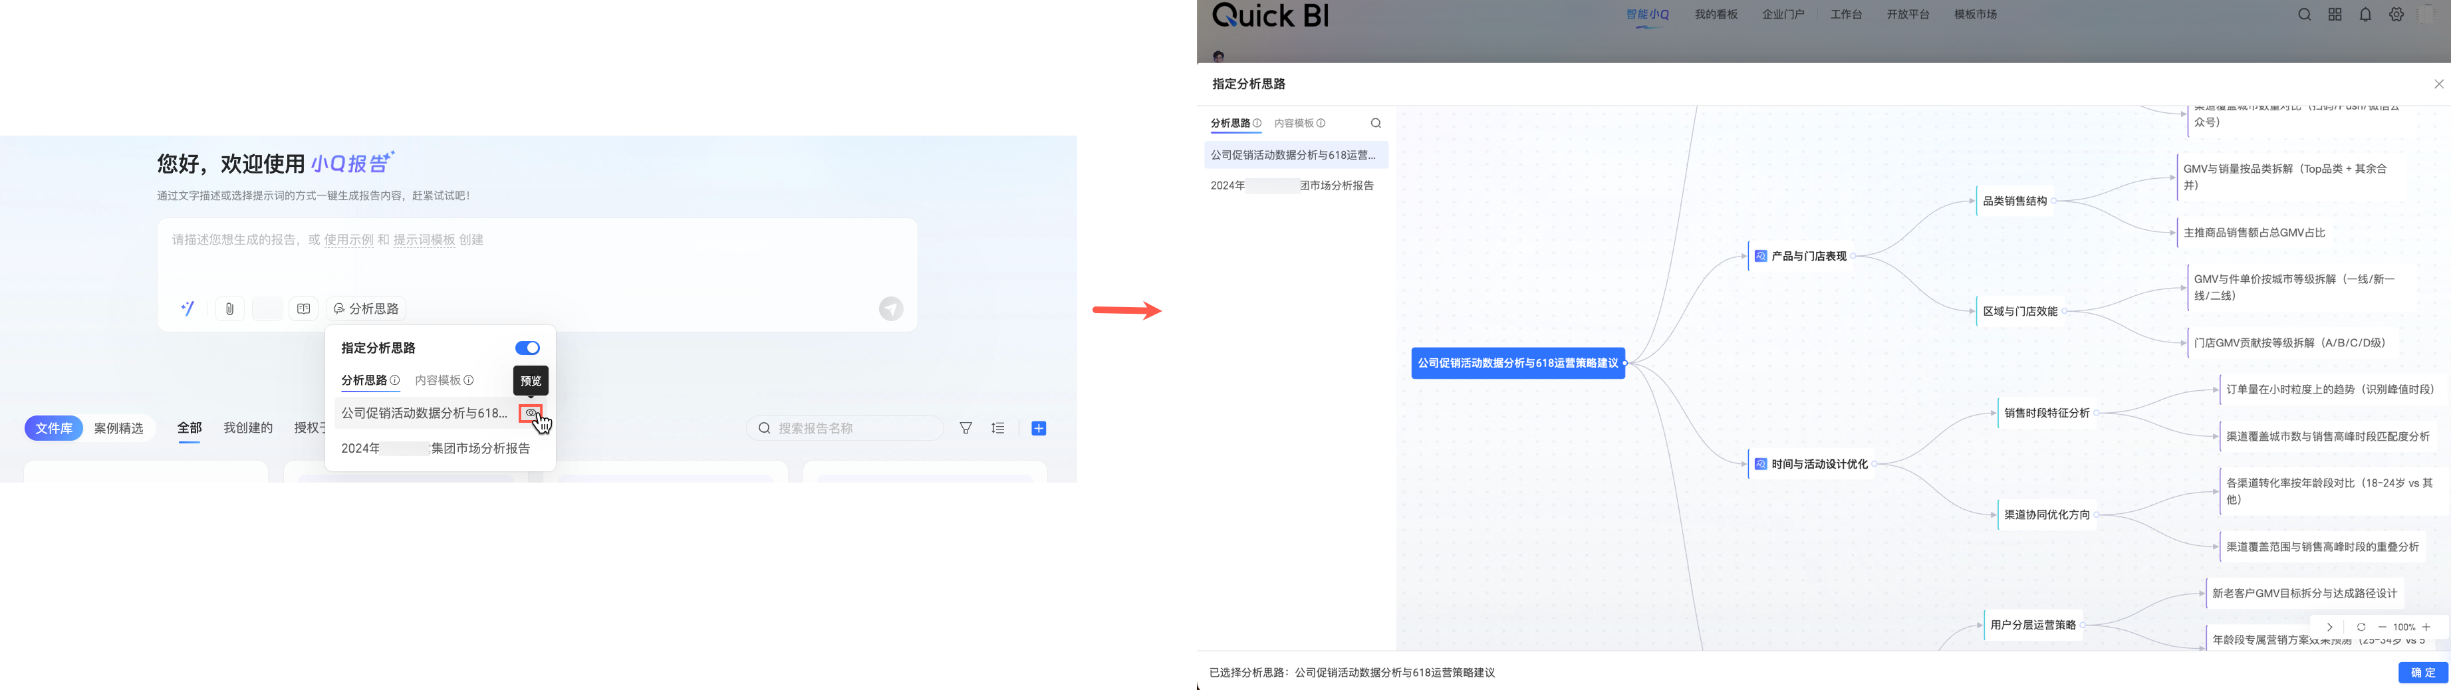Select the 分析思路 tab in the dialog
The width and height of the screenshot is (2451, 690).
1230,123
